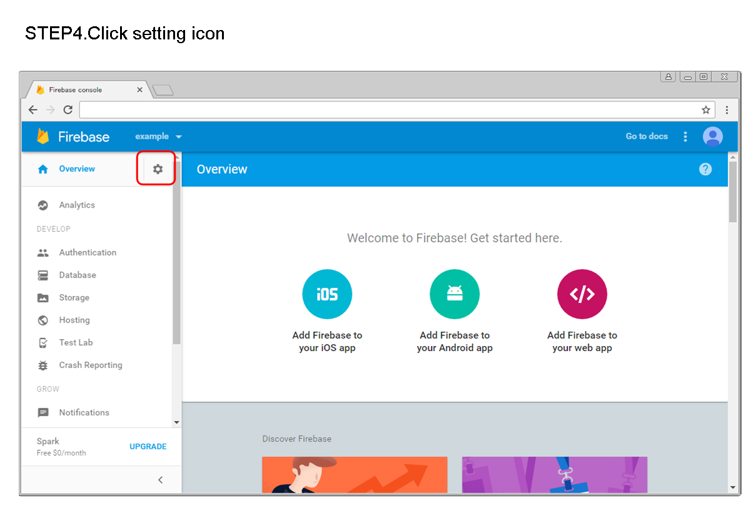Click Add Firebase to your web app

582,342
